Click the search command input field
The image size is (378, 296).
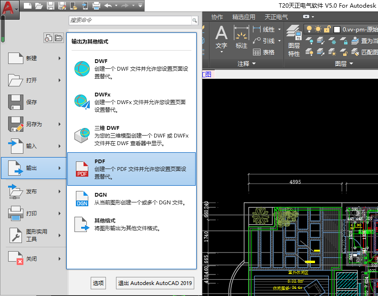coord(130,20)
